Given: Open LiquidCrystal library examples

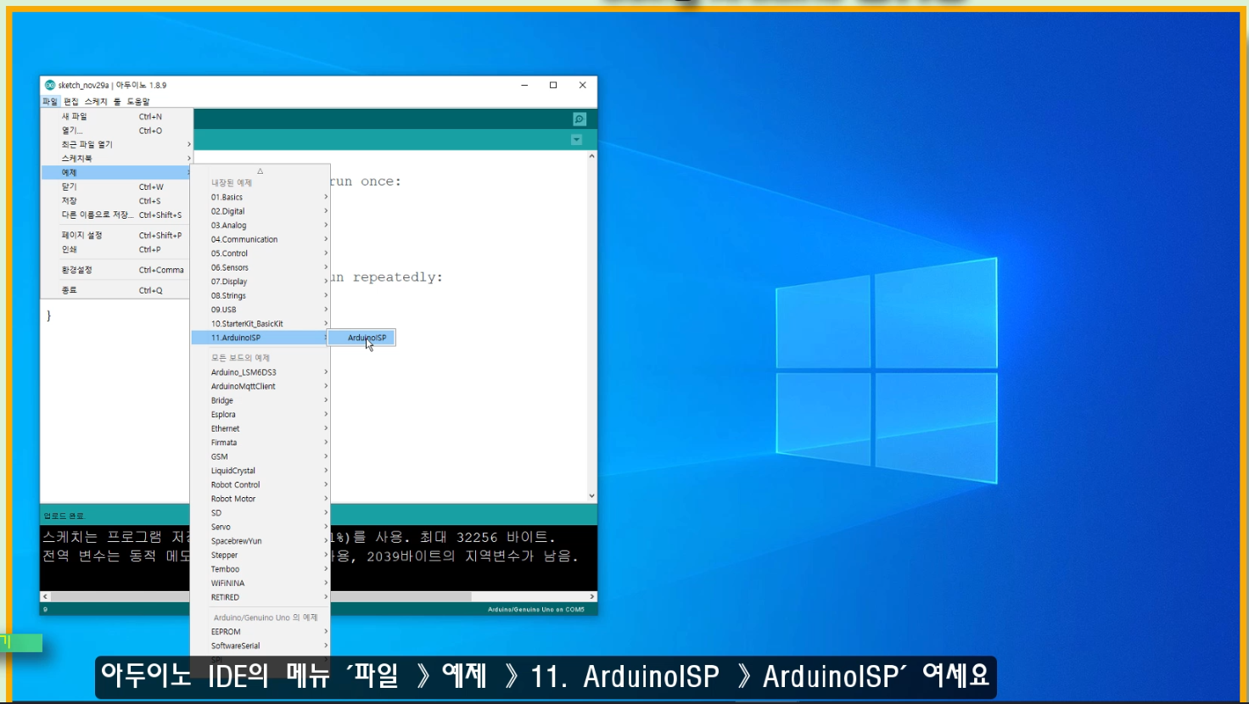Looking at the screenshot, I should pyautogui.click(x=260, y=471).
